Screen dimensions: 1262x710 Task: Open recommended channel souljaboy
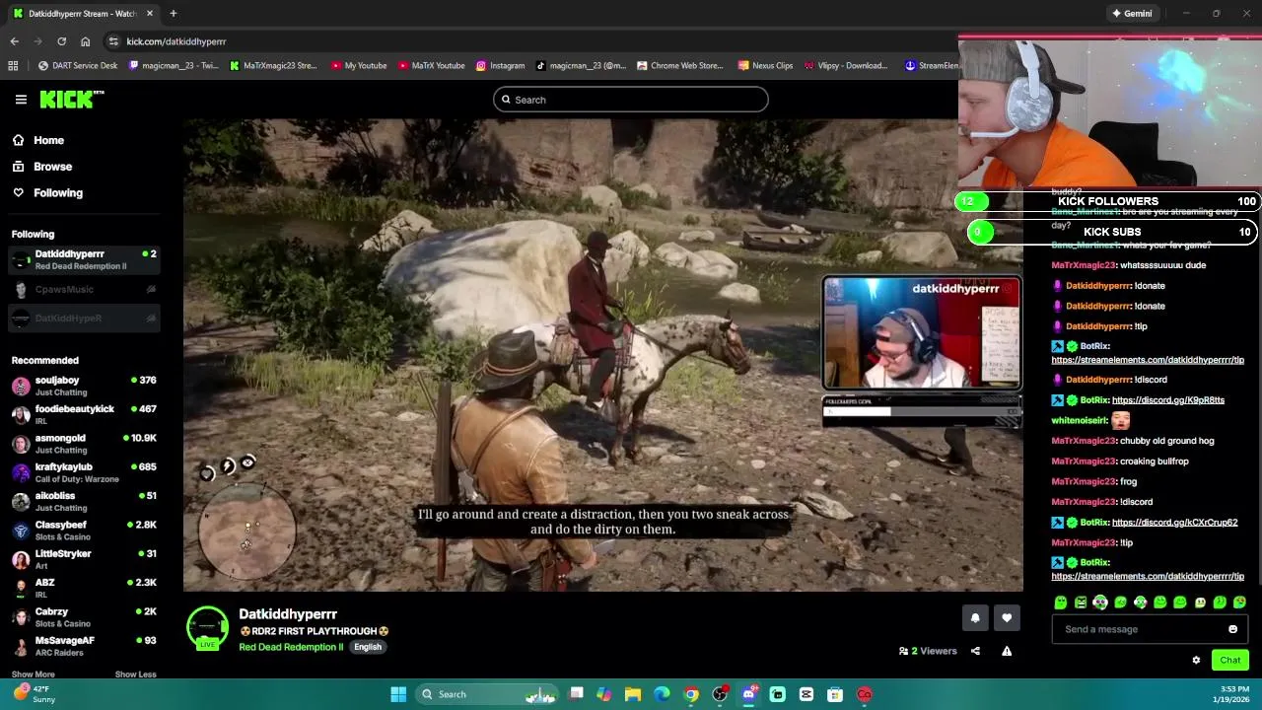(x=83, y=386)
